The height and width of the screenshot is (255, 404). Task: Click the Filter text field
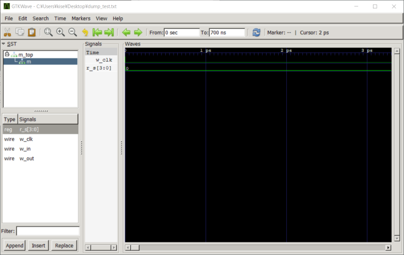(x=48, y=231)
